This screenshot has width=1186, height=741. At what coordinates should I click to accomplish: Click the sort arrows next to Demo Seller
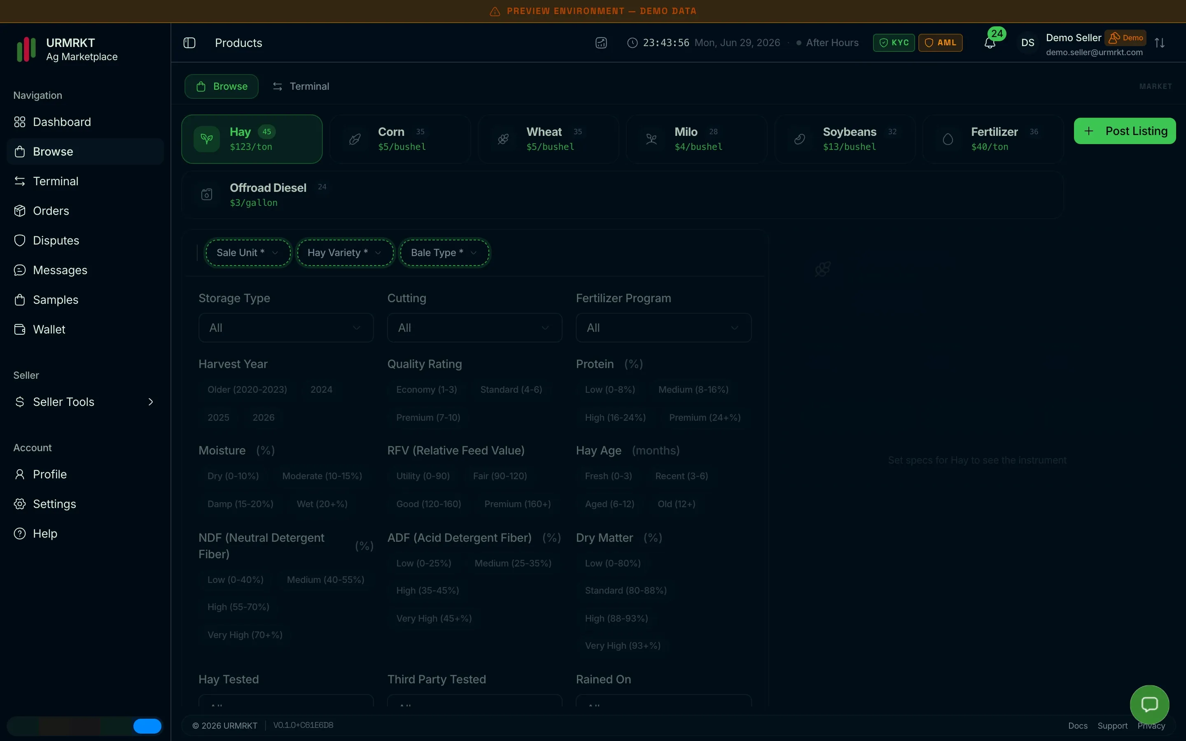coord(1160,43)
